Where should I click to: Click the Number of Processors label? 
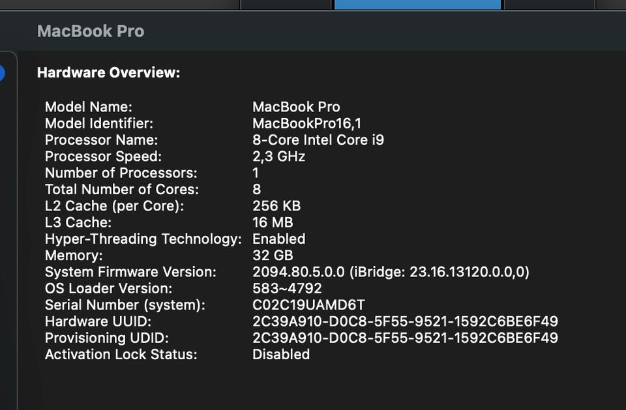point(121,173)
